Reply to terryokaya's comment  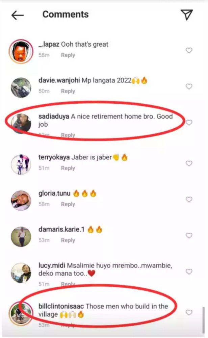coord(68,168)
